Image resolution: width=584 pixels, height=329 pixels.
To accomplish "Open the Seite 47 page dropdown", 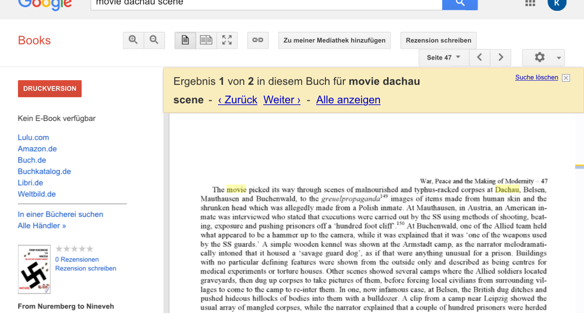I will (x=443, y=58).
